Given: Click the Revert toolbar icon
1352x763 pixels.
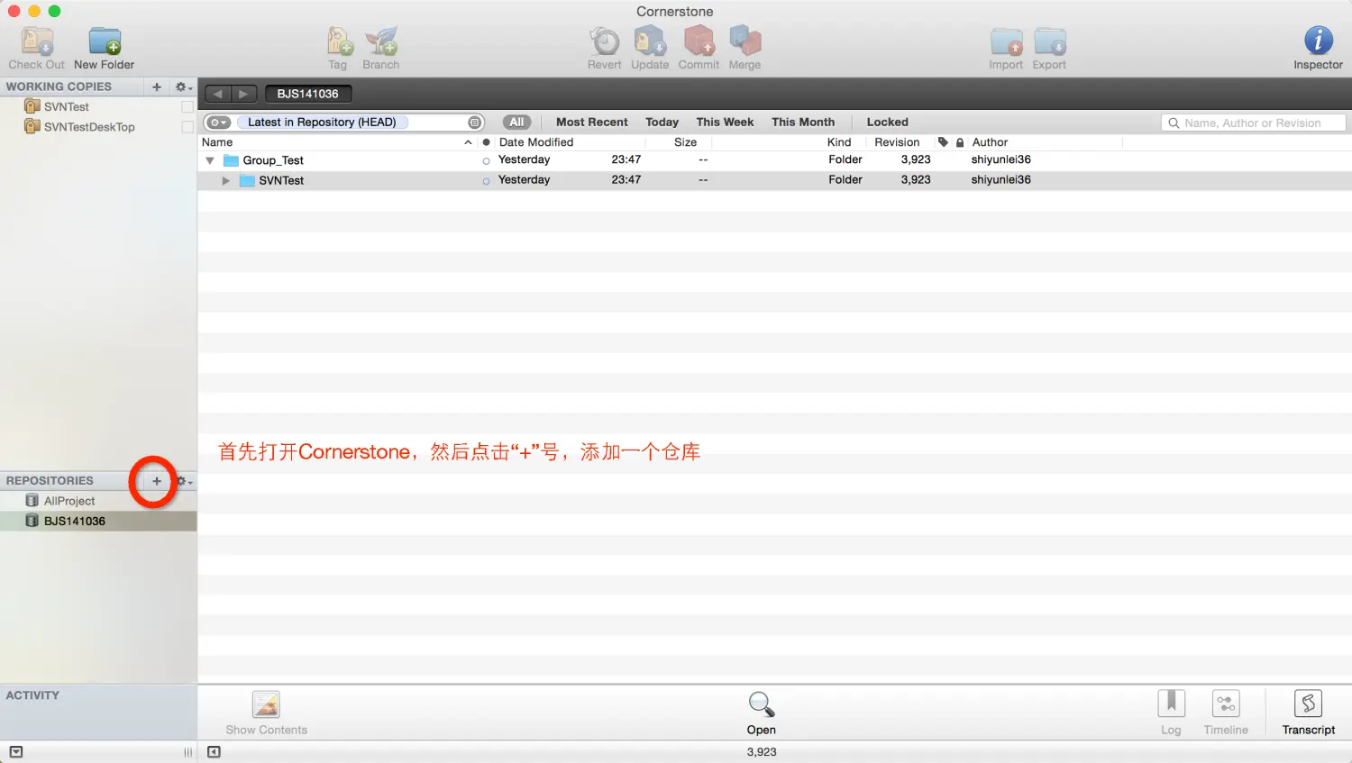Looking at the screenshot, I should [605, 41].
